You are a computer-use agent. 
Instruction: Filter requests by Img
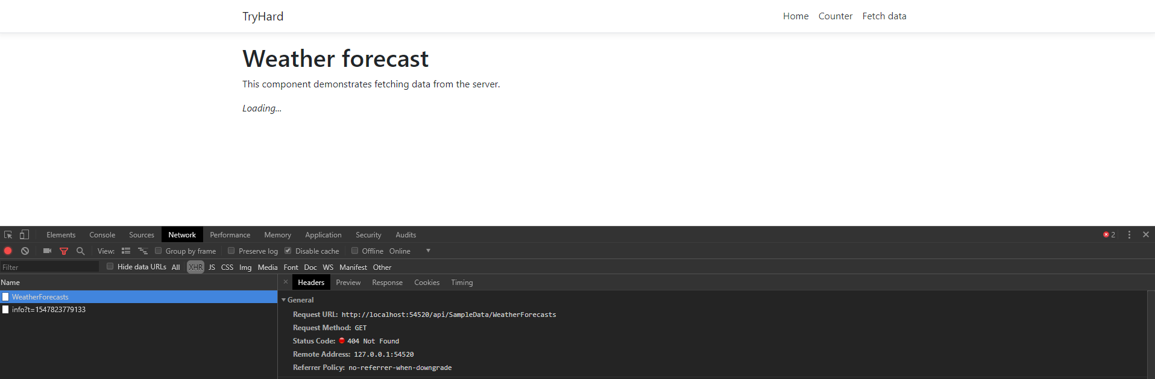tap(245, 268)
